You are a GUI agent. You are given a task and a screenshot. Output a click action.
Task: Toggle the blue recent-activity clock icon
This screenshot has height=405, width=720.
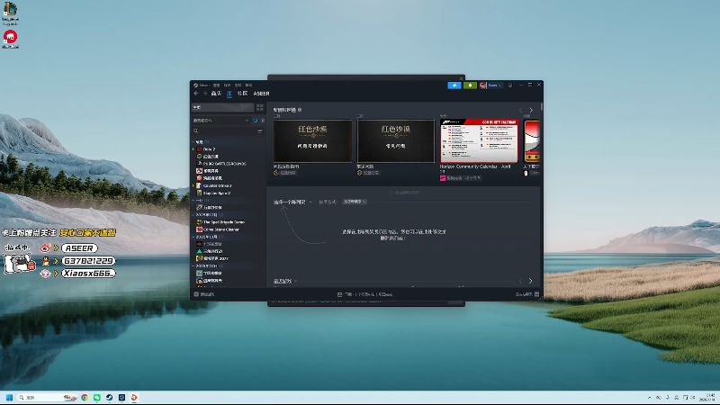pyautogui.click(x=256, y=121)
